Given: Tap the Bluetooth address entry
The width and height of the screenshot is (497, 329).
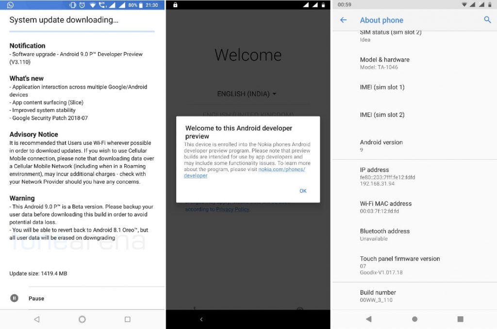Looking at the screenshot, I should click(414, 235).
